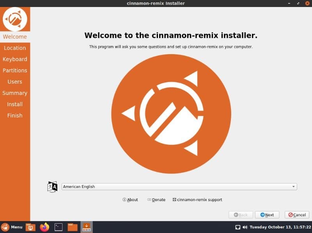The height and width of the screenshot is (233, 312).
Task: Open the file manager folder icon
Action: (x=73, y=227)
